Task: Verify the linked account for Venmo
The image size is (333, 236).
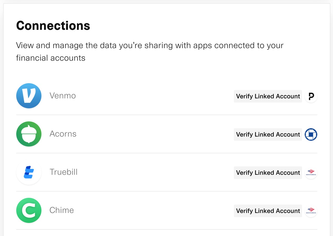Action: tap(268, 96)
